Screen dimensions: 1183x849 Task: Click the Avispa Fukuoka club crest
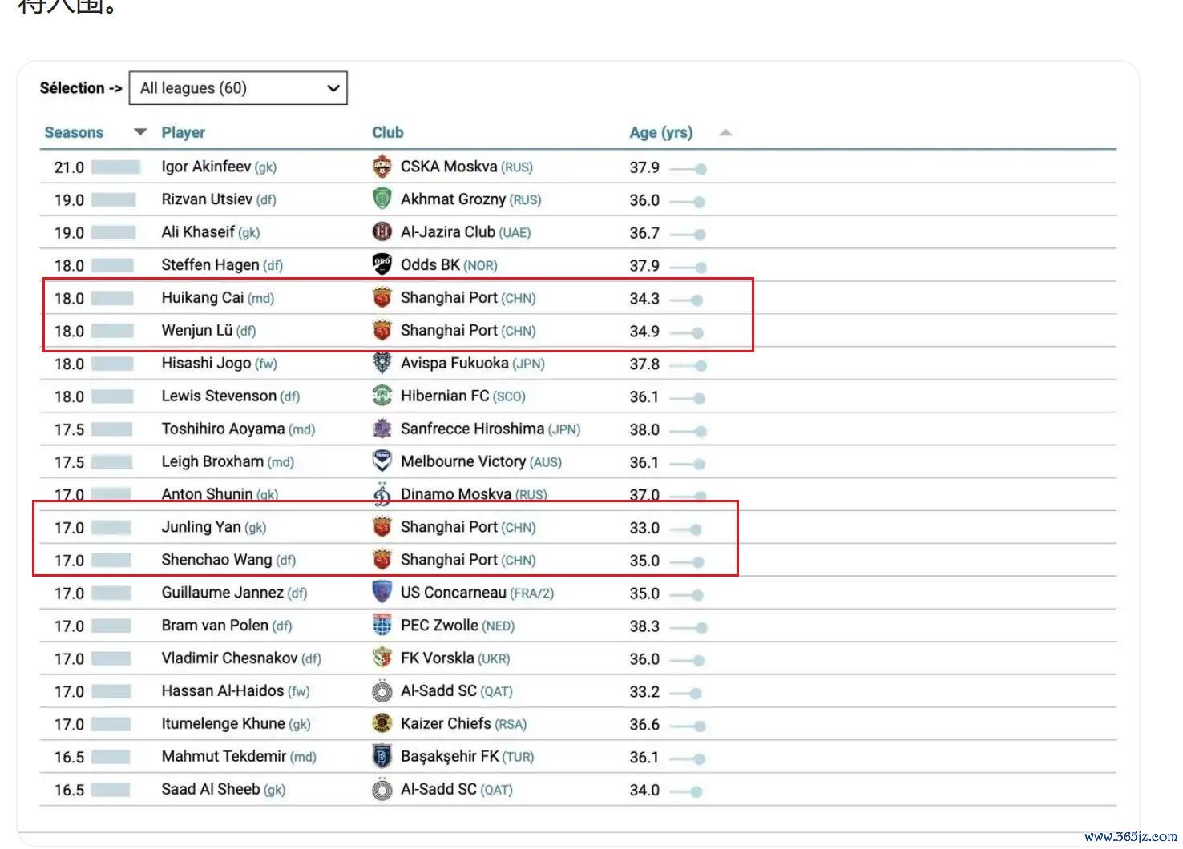[x=382, y=363]
